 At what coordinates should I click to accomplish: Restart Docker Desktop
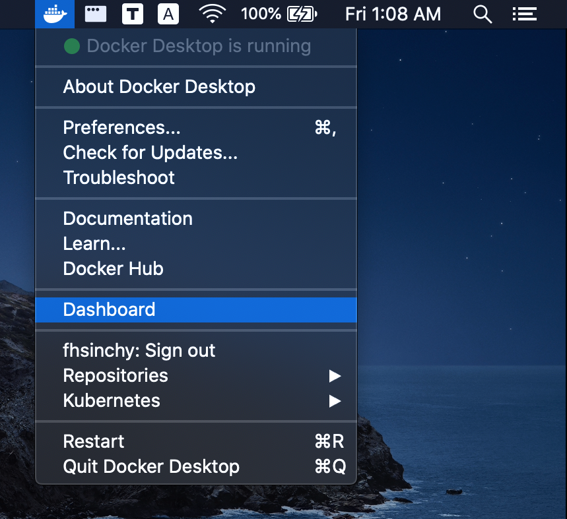pos(94,442)
